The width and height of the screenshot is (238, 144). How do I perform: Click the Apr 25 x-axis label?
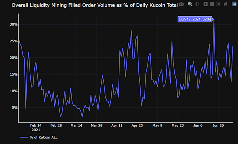pyautogui.click(x=137, y=125)
